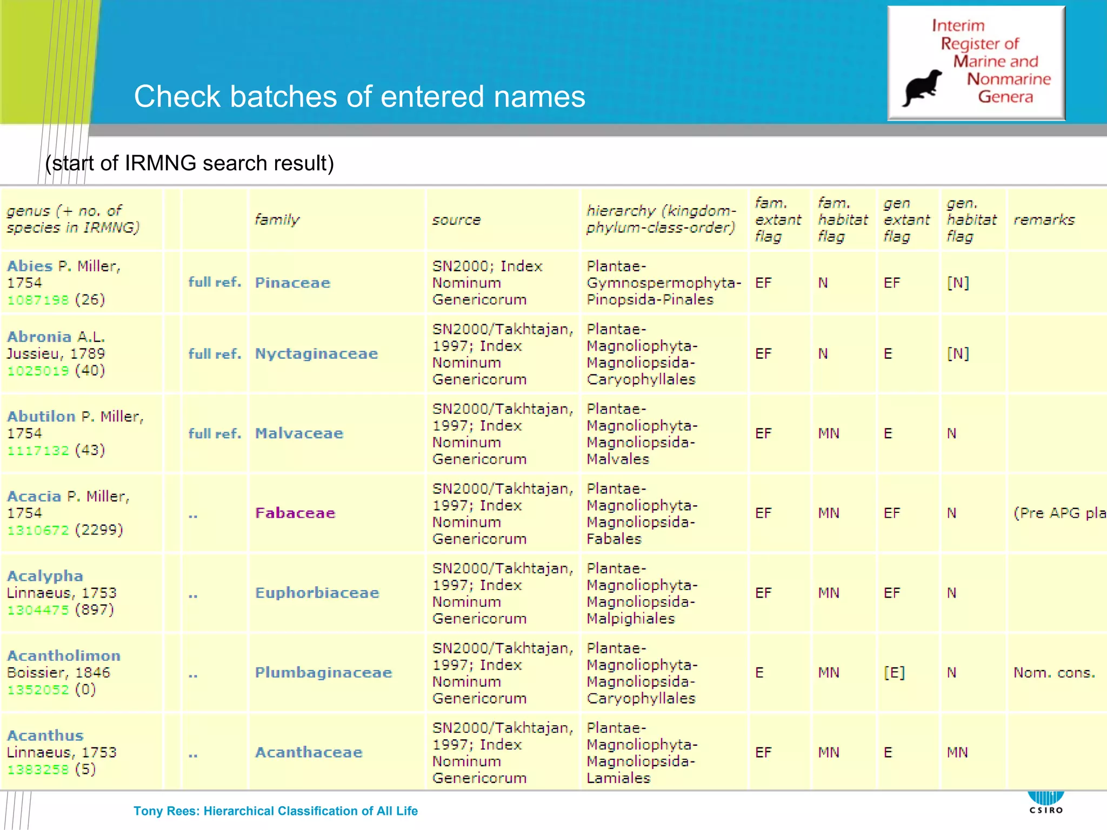Click the Tony Rees footer text

pyautogui.click(x=276, y=811)
